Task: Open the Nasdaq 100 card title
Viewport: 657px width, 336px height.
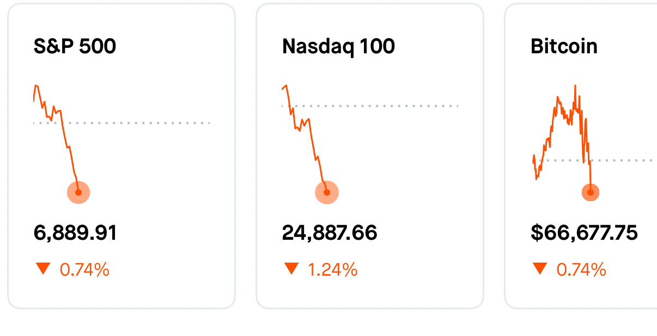Action: [x=338, y=47]
